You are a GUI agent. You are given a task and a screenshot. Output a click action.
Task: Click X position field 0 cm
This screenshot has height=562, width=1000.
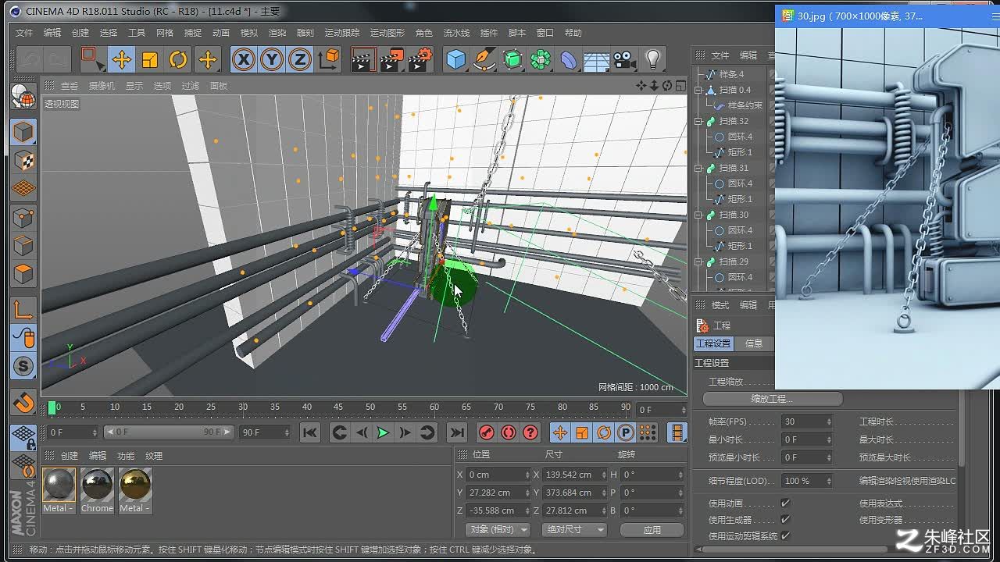[498, 475]
